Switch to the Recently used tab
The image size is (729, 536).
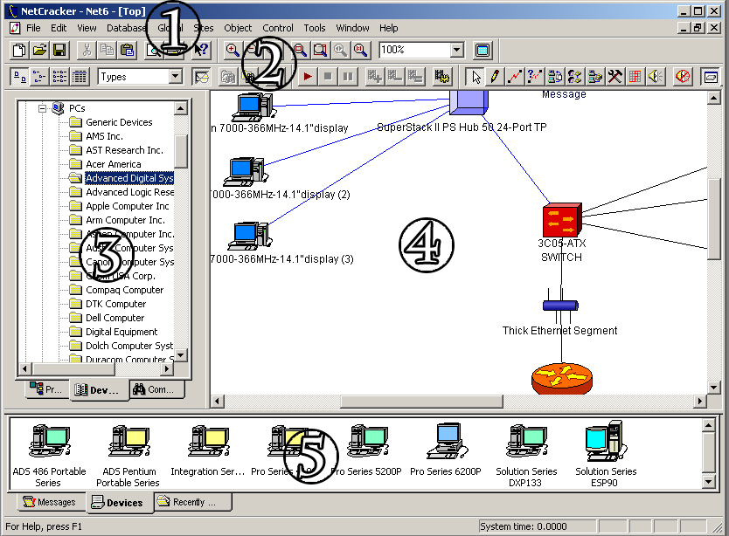coord(192,502)
